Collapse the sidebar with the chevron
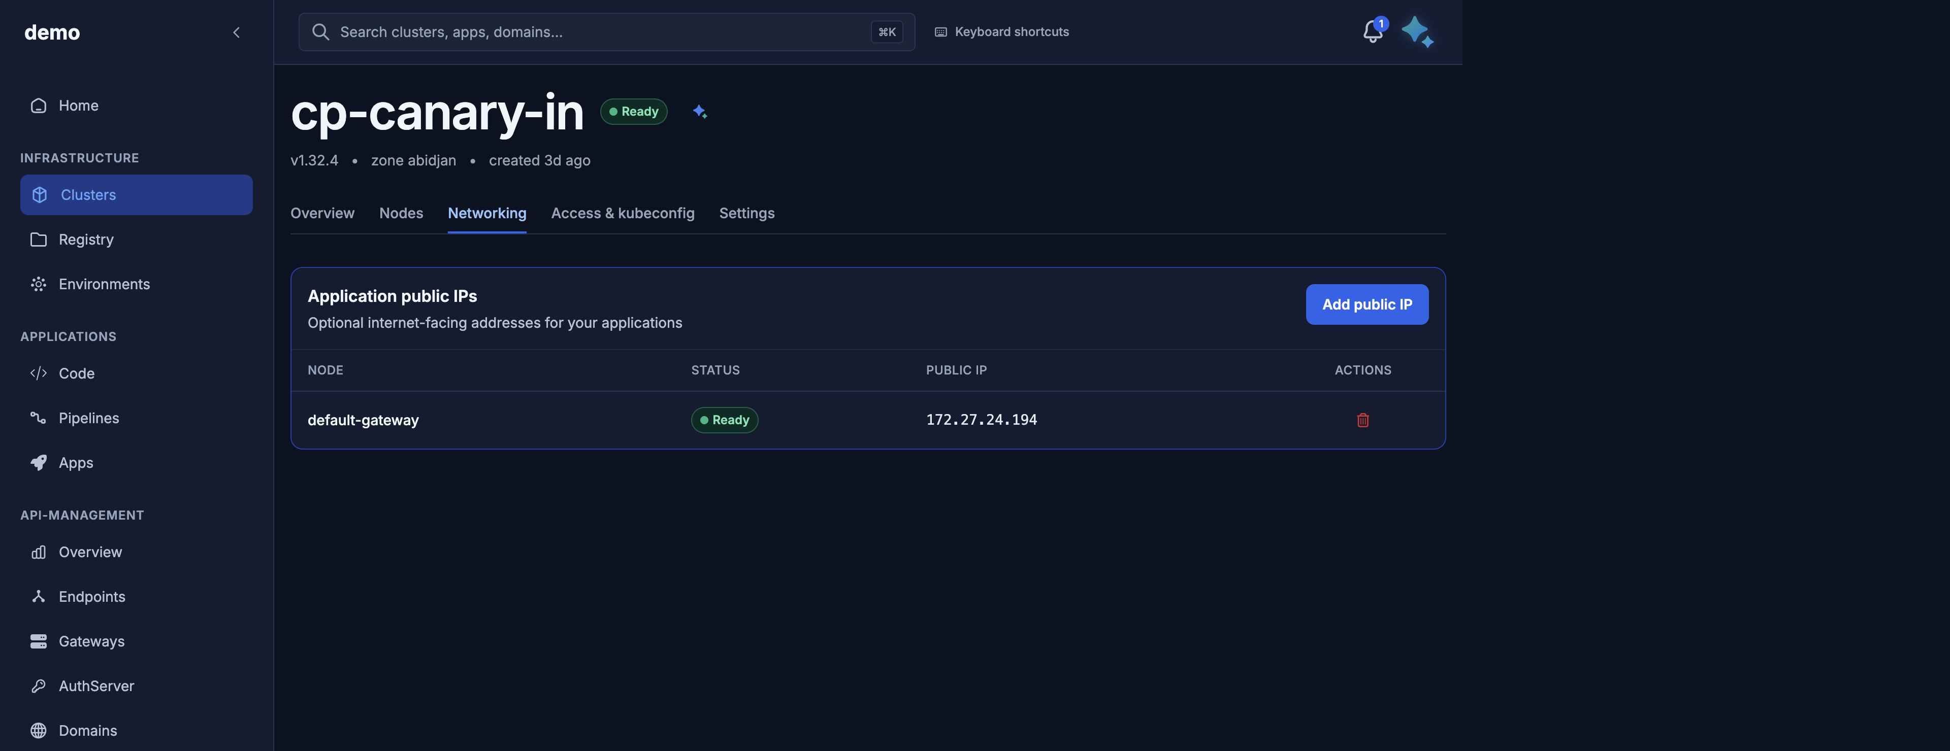 236,32
